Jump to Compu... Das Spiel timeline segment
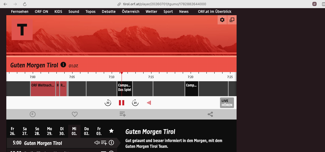This screenshot has width=325, height=152. pyautogui.click(x=124, y=89)
